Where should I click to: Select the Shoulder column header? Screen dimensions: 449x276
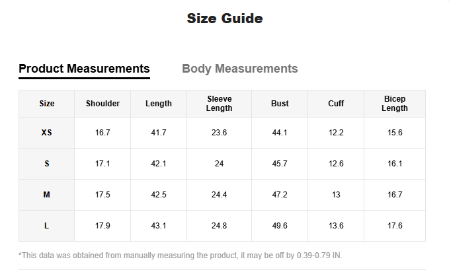pyautogui.click(x=102, y=104)
